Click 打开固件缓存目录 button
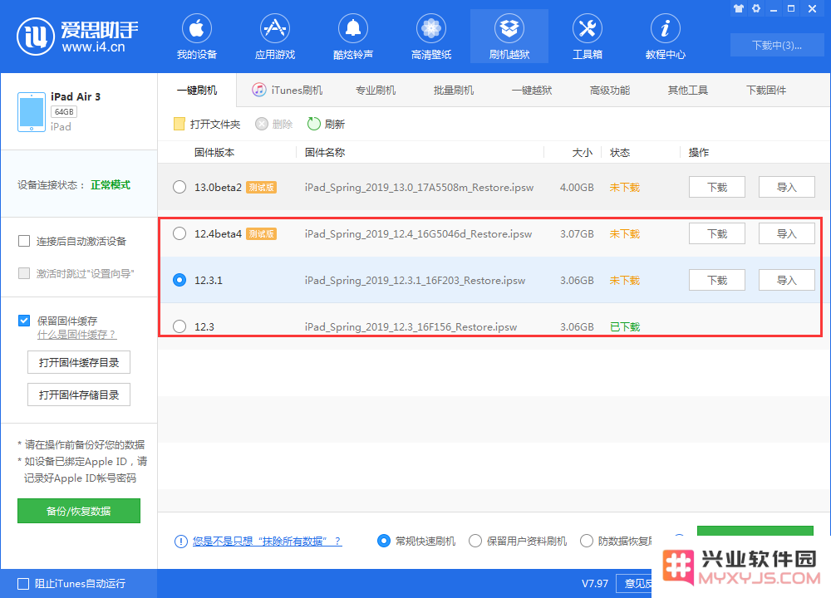This screenshot has width=831, height=598. pyautogui.click(x=79, y=362)
